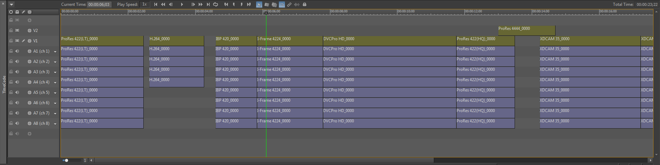This screenshot has height=165, width=660.
Task: Step back one frame
Action: [x=171, y=4]
